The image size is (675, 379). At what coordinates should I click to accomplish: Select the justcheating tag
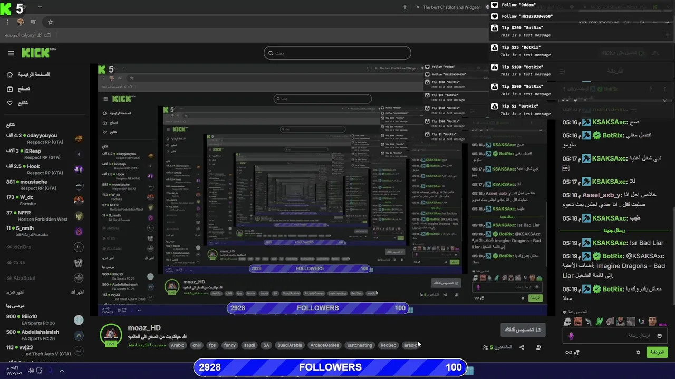point(360,345)
